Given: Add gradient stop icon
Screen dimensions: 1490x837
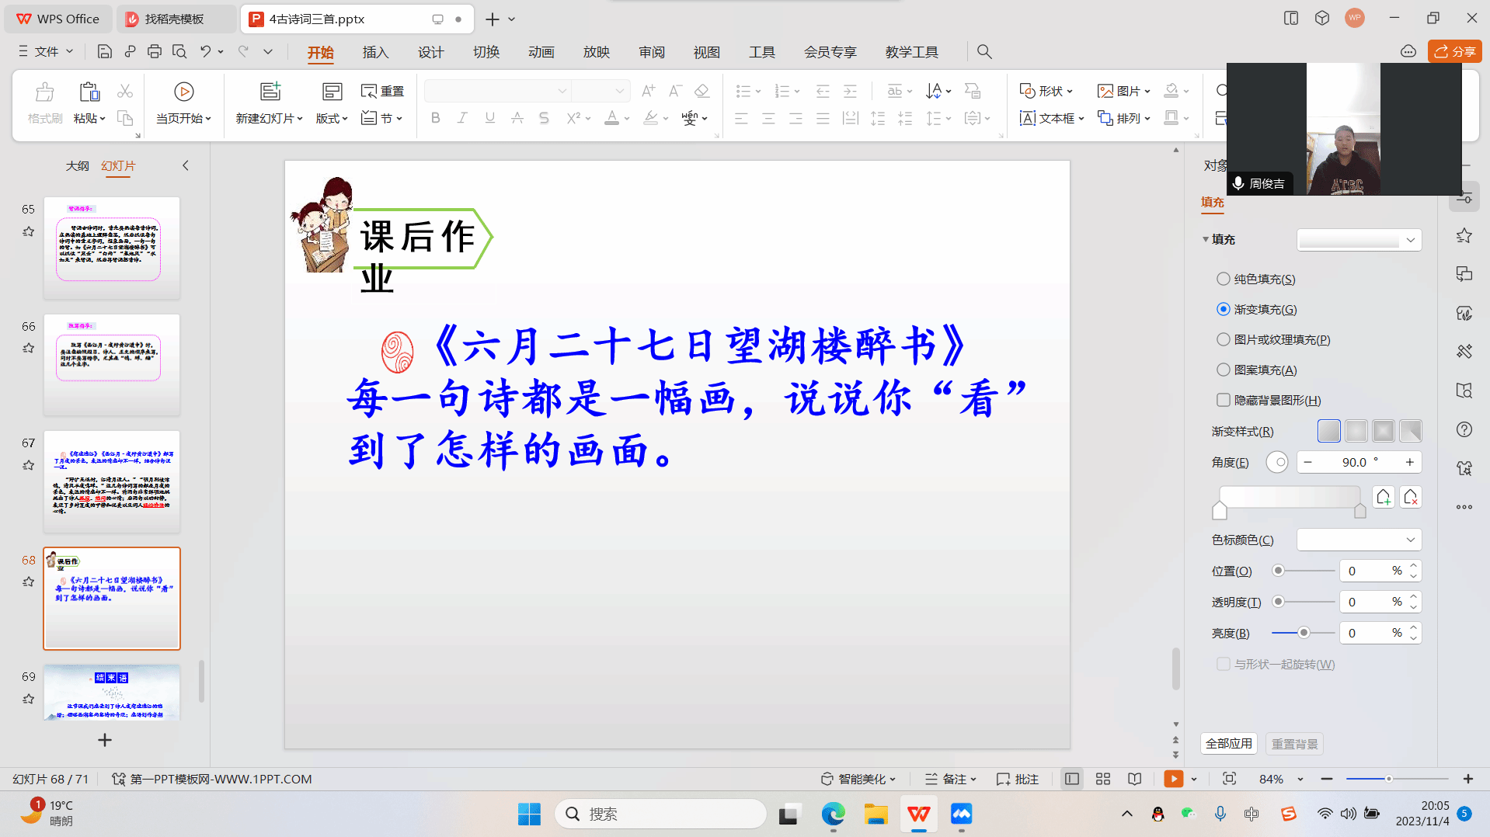Looking at the screenshot, I should [1383, 497].
